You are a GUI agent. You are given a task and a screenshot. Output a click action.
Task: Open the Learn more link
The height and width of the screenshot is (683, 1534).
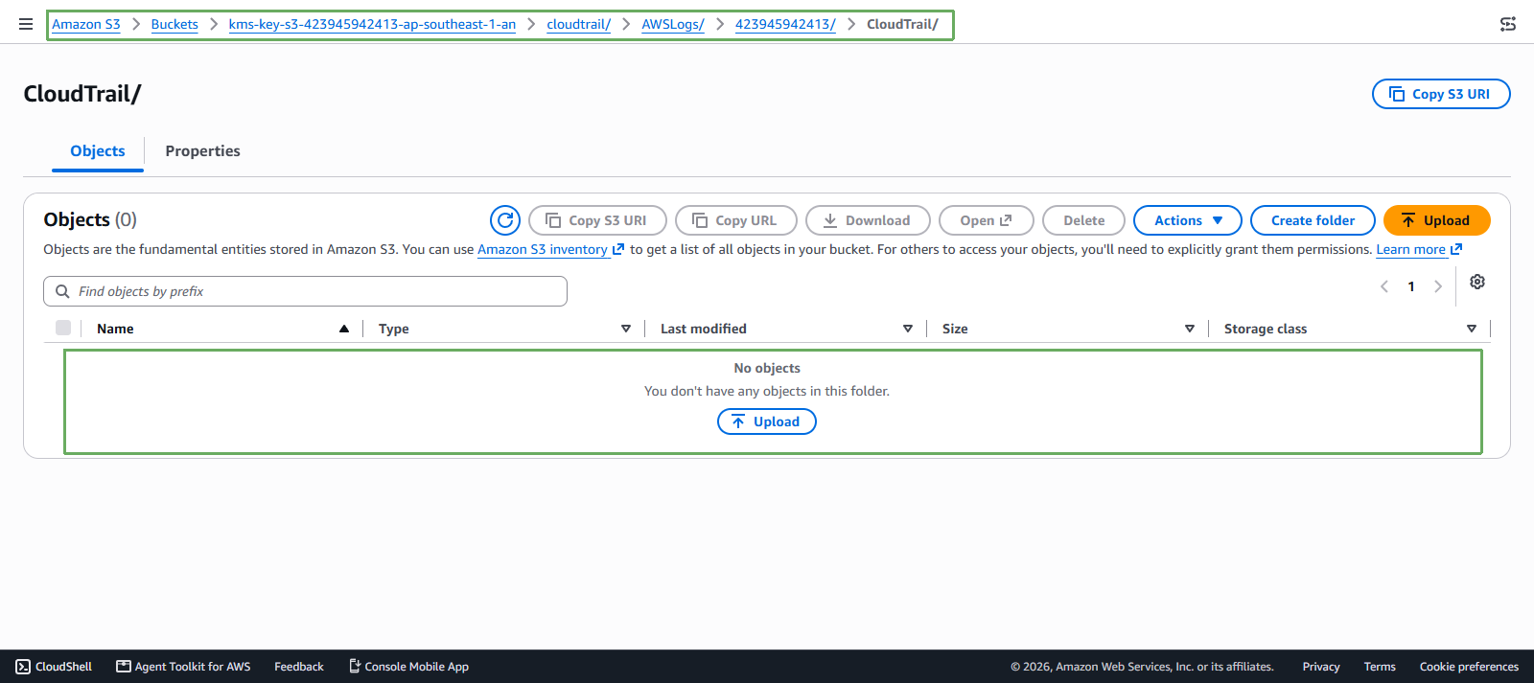click(1410, 249)
